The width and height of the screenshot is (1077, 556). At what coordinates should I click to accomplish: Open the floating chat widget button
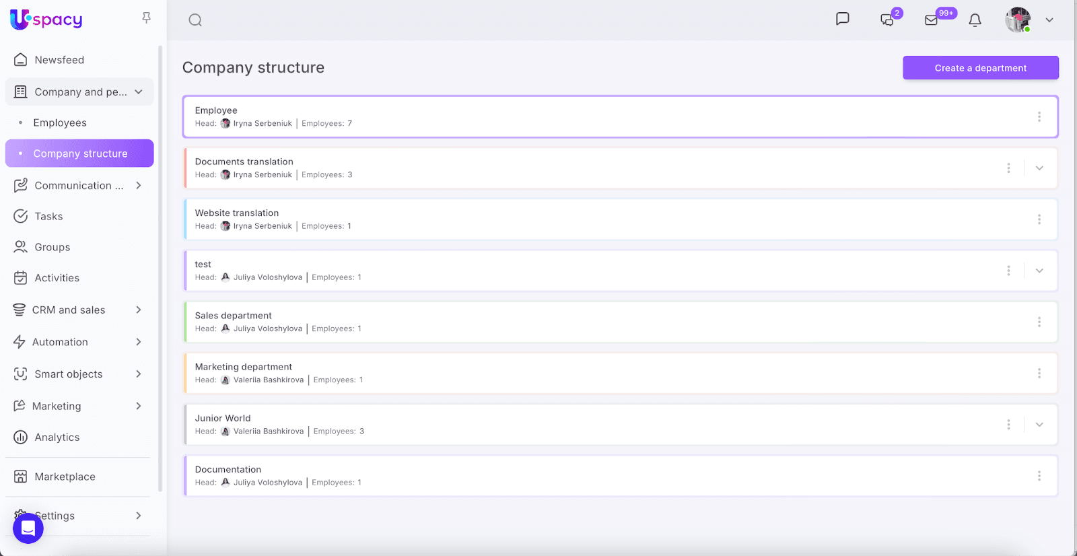pyautogui.click(x=28, y=528)
